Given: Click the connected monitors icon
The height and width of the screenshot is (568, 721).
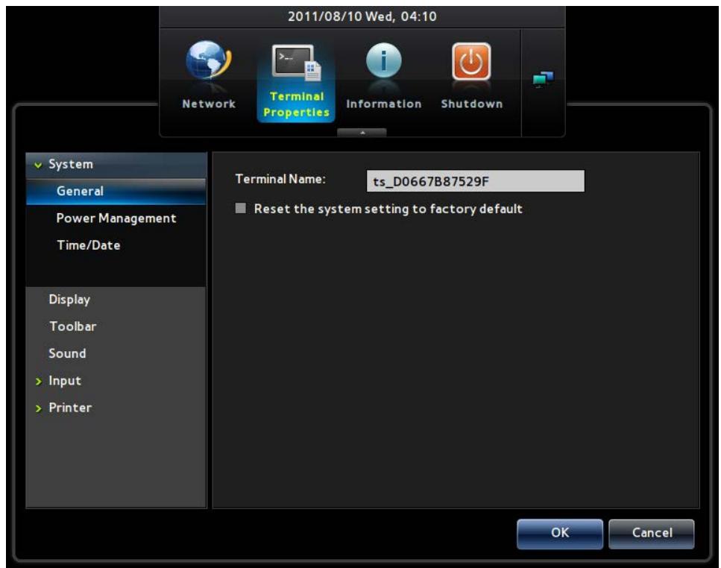Looking at the screenshot, I should point(543,79).
